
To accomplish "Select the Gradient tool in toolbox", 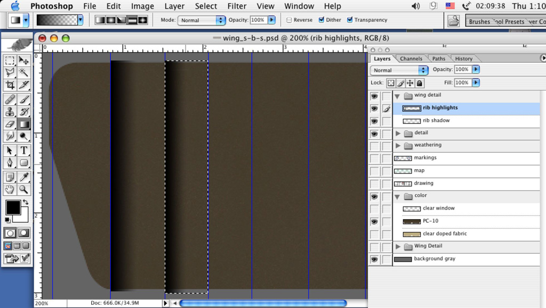I will pos(23,124).
